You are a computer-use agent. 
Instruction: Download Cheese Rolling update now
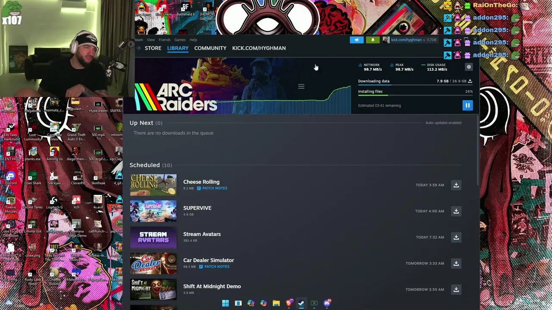456,185
